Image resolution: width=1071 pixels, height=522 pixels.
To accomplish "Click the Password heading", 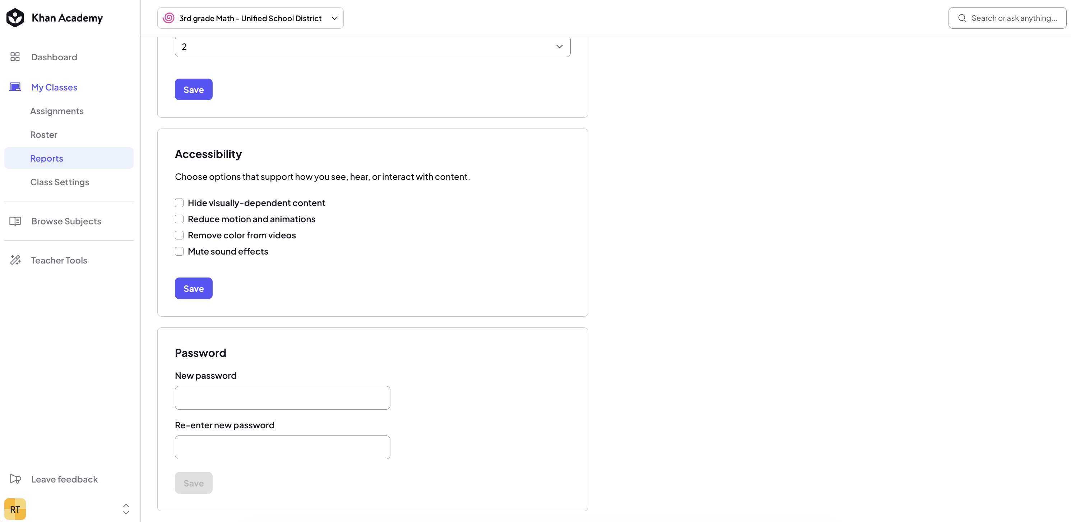I will (200, 353).
